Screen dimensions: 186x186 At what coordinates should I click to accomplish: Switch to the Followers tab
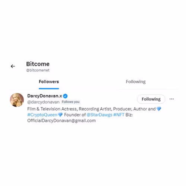(x=49, y=81)
